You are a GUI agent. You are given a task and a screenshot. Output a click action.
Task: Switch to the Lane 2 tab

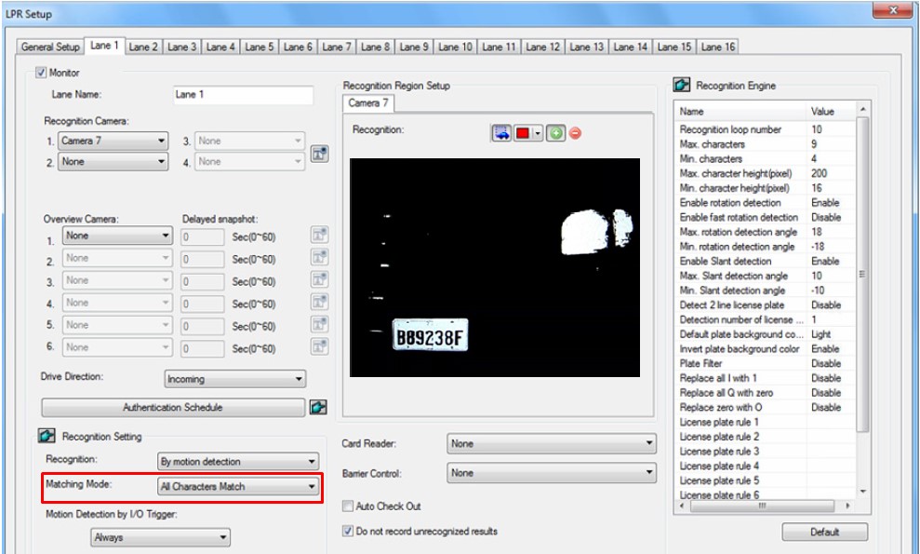[143, 47]
